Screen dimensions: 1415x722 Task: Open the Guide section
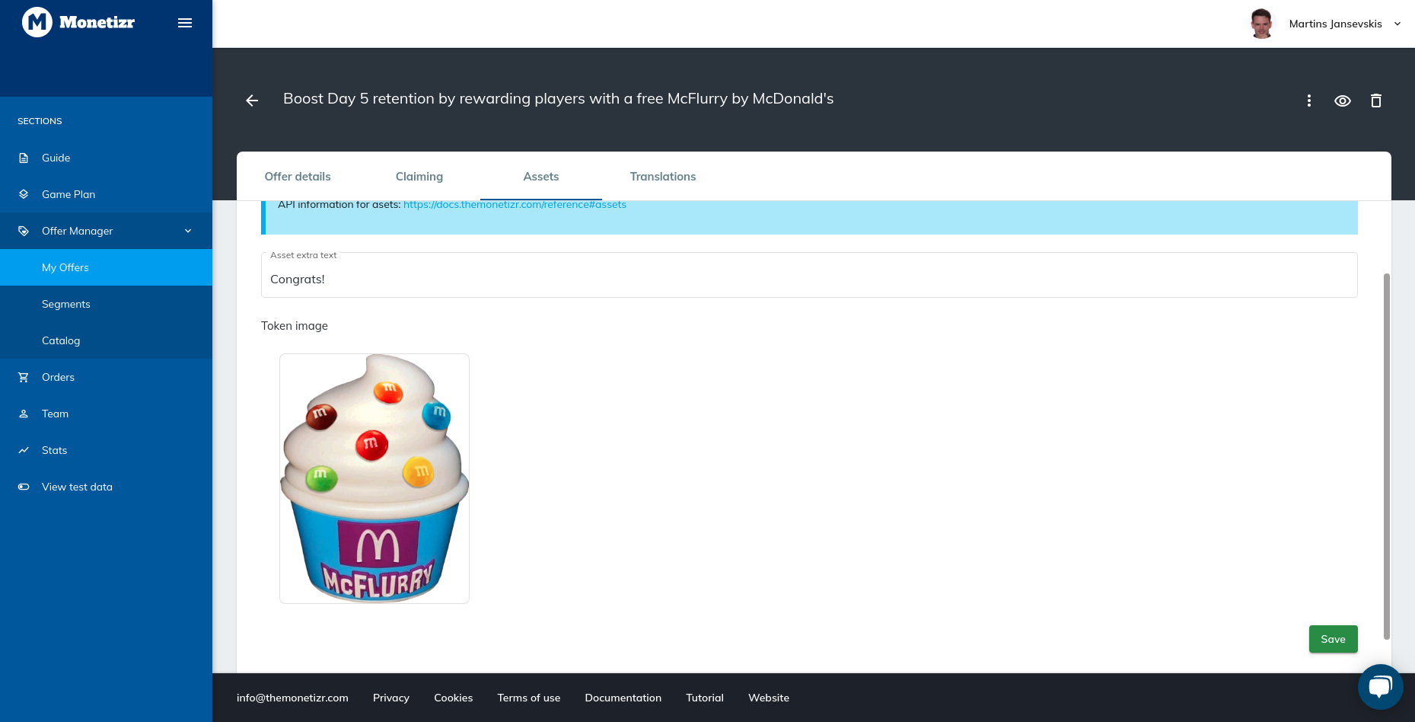[106, 158]
